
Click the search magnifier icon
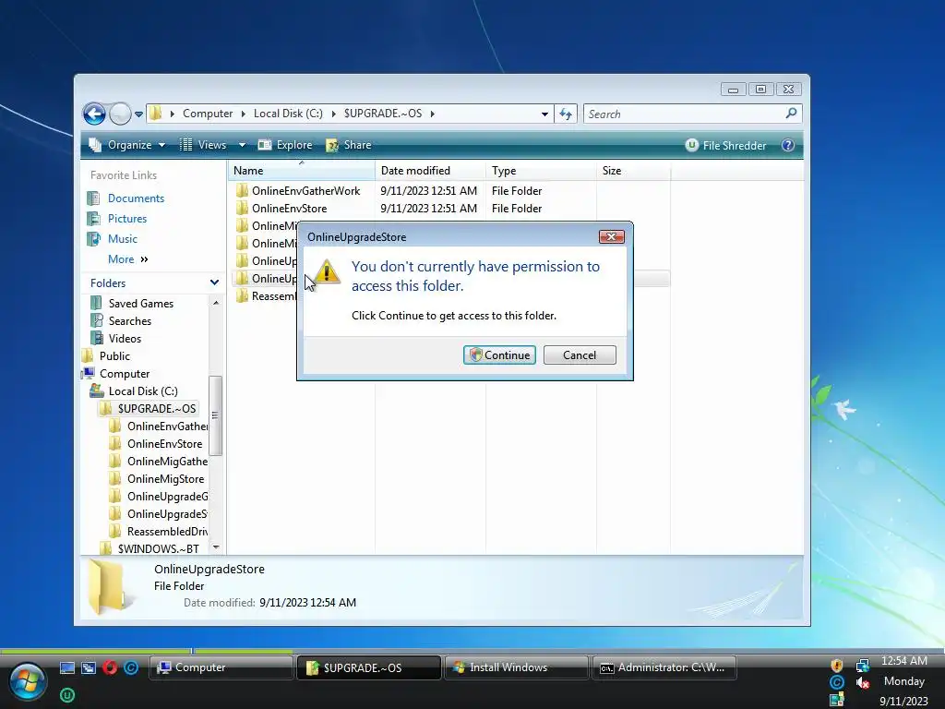791,113
